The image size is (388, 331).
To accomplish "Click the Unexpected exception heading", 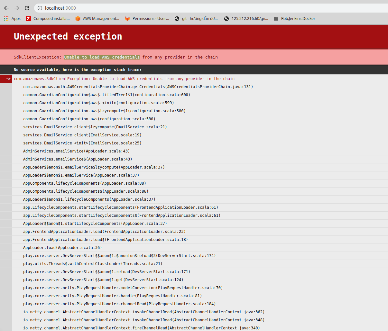I will pyautogui.click(x=68, y=36).
